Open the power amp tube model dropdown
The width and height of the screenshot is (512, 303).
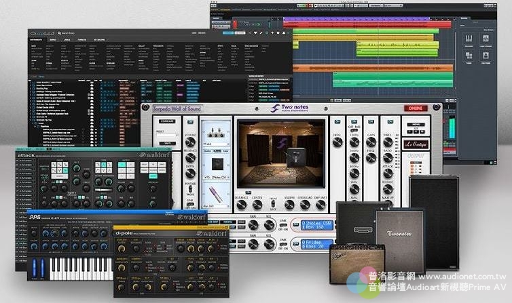(215, 144)
